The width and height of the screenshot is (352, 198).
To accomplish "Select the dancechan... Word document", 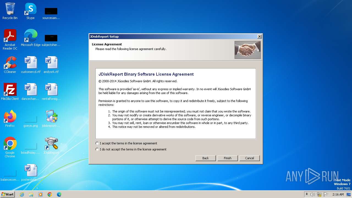I will (x=31, y=92).
